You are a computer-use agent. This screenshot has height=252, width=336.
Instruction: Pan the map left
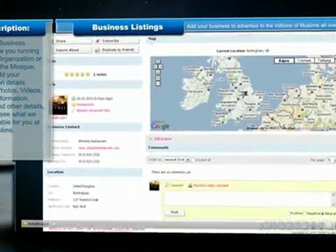(155, 66)
